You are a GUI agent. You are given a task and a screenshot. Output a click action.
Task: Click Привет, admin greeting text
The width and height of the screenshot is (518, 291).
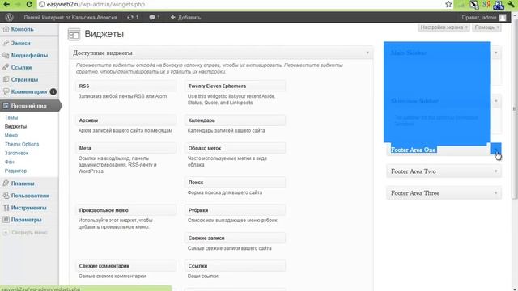pos(478,18)
